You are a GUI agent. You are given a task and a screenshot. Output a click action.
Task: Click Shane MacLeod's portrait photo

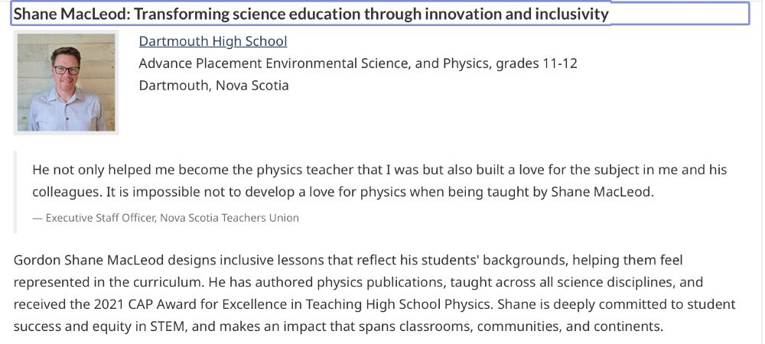[67, 83]
